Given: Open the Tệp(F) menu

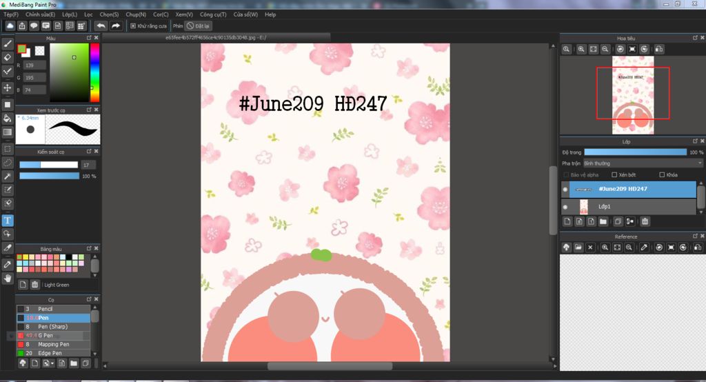Looking at the screenshot, I should tap(11, 14).
